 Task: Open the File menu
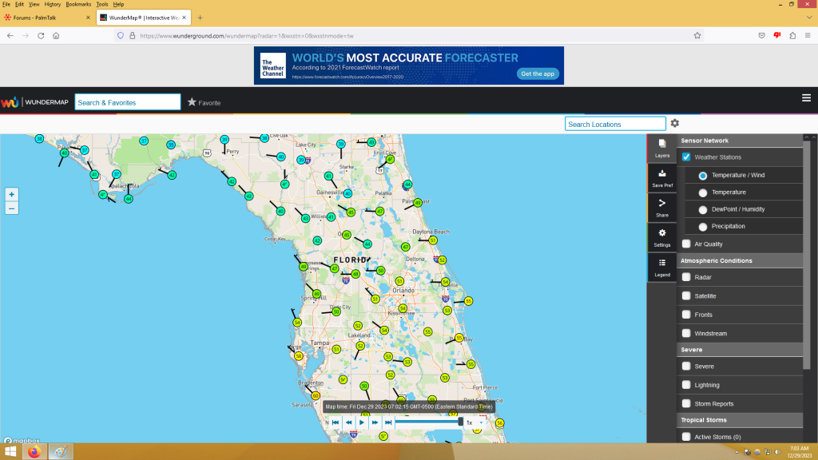click(6, 4)
